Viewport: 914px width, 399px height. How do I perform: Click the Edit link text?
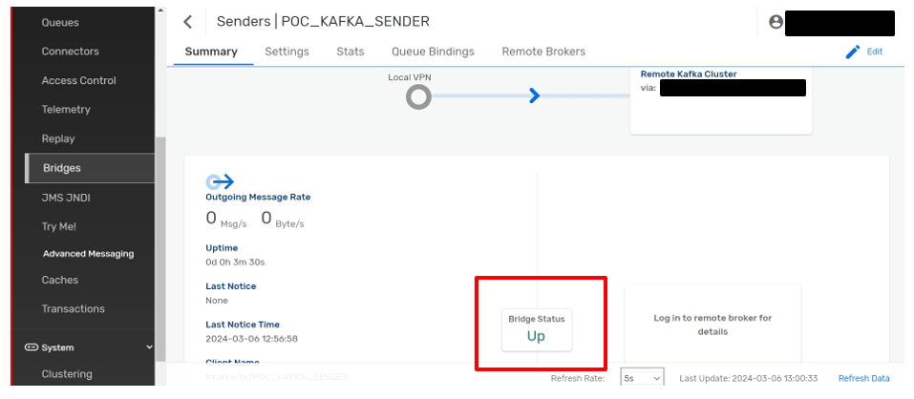(x=874, y=52)
